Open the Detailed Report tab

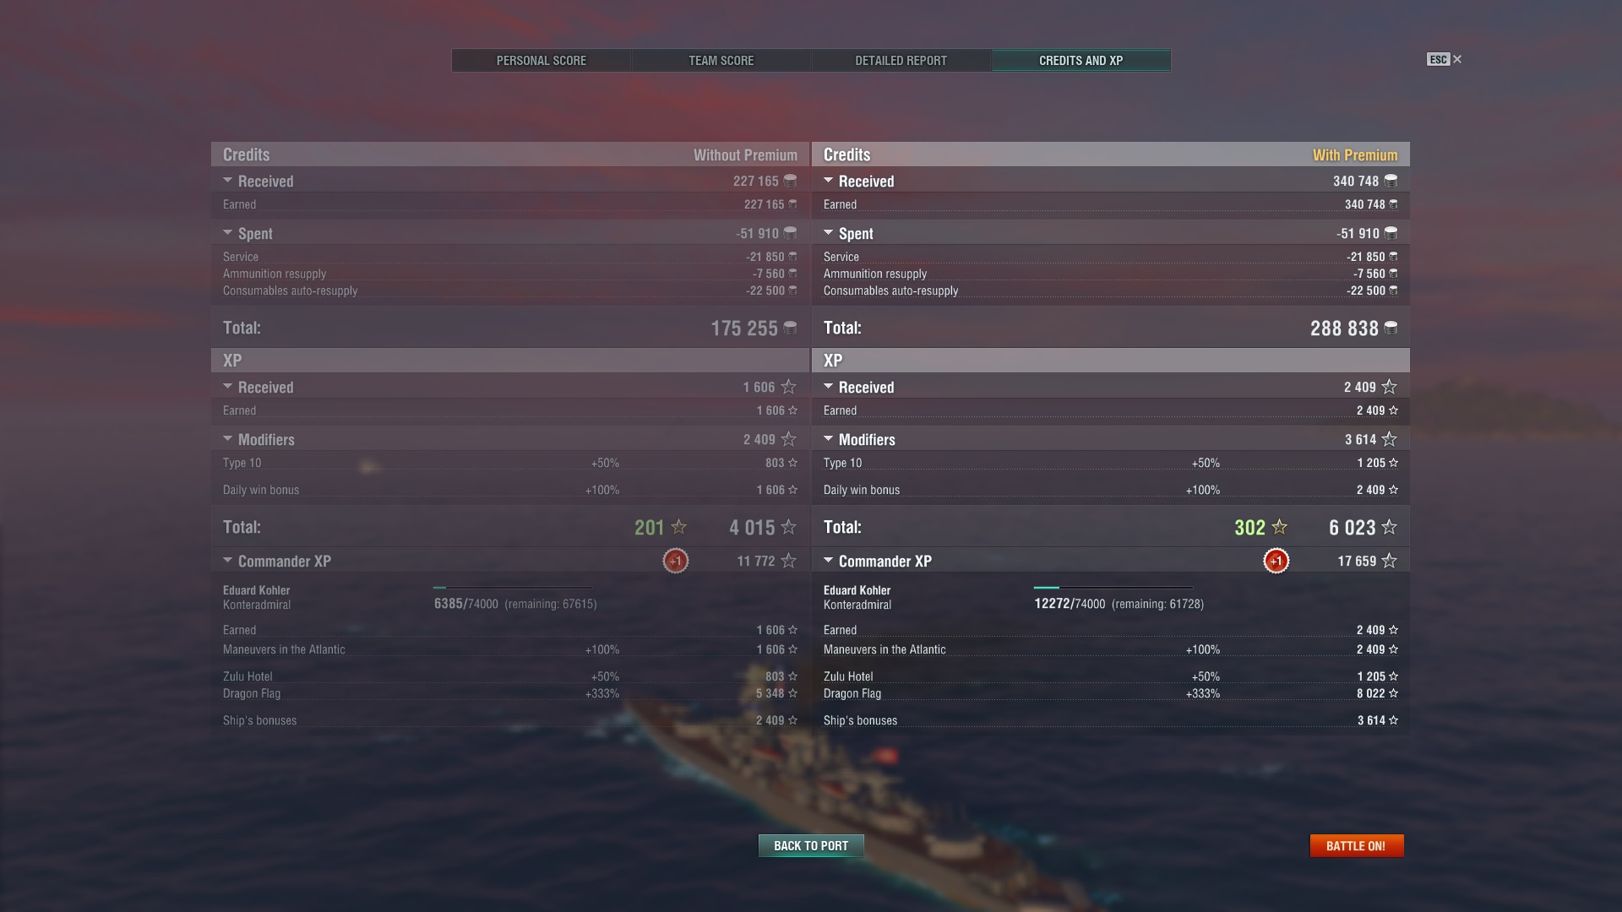[901, 61]
